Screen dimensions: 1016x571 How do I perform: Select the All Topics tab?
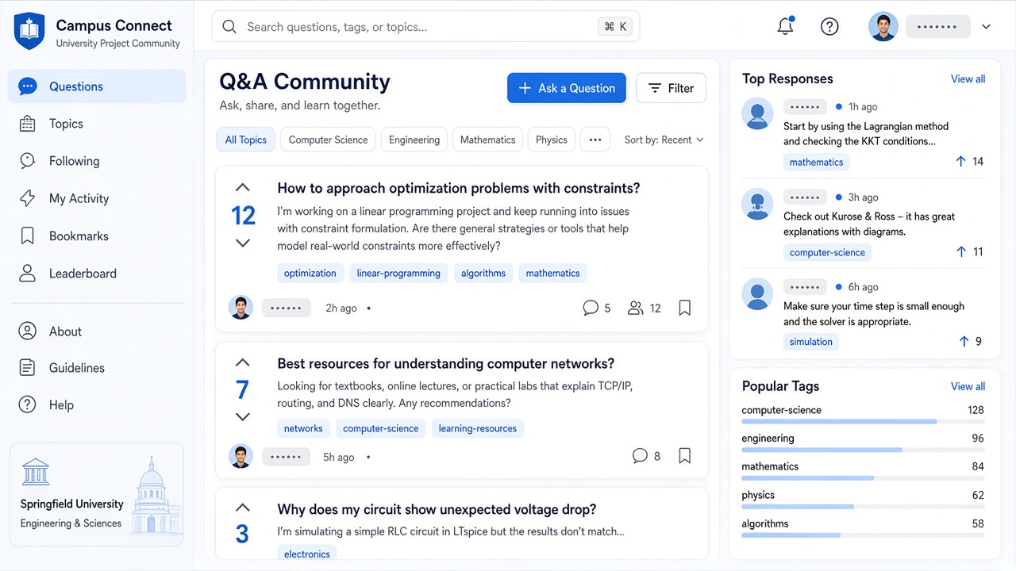coord(245,140)
